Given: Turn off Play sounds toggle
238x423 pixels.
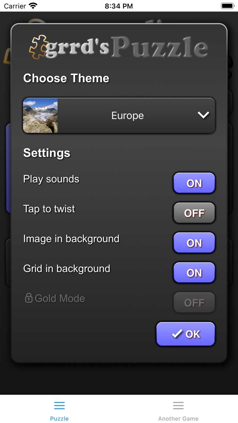Looking at the screenshot, I should [x=194, y=183].
